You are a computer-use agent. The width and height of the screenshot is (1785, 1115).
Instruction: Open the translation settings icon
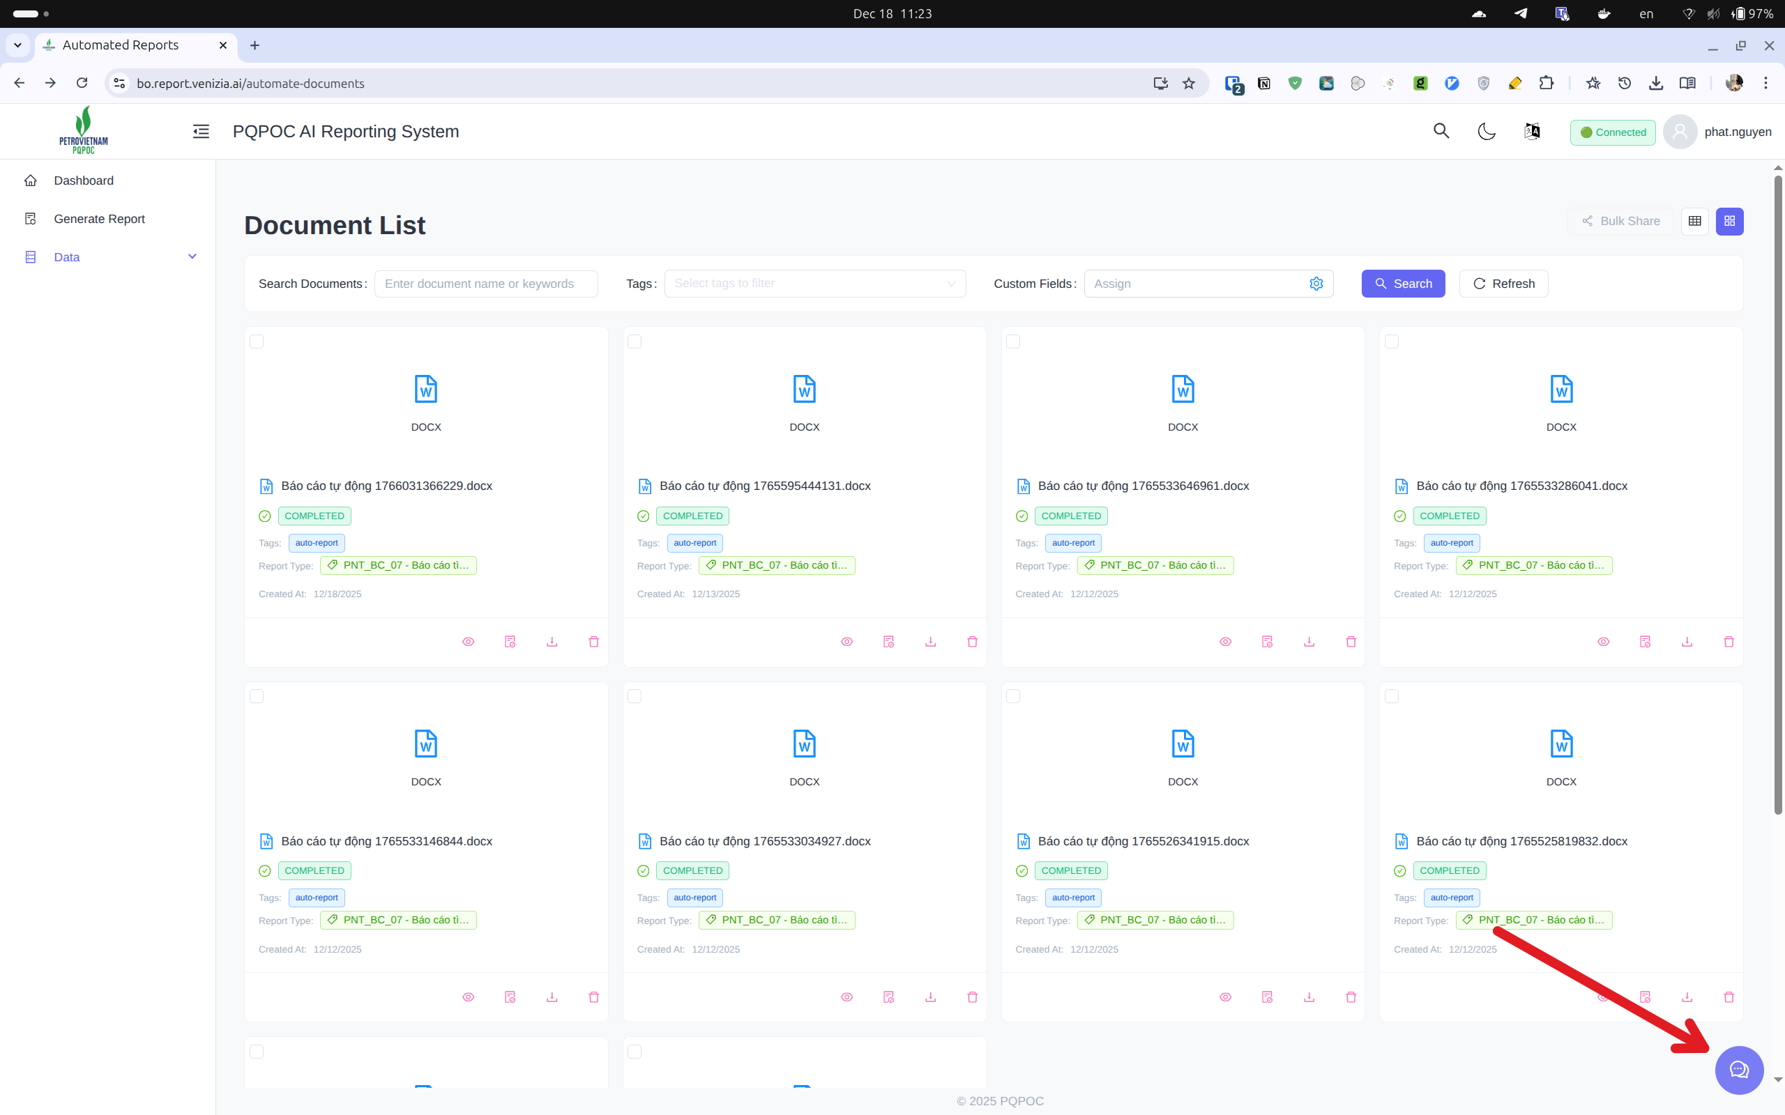[x=1531, y=131]
